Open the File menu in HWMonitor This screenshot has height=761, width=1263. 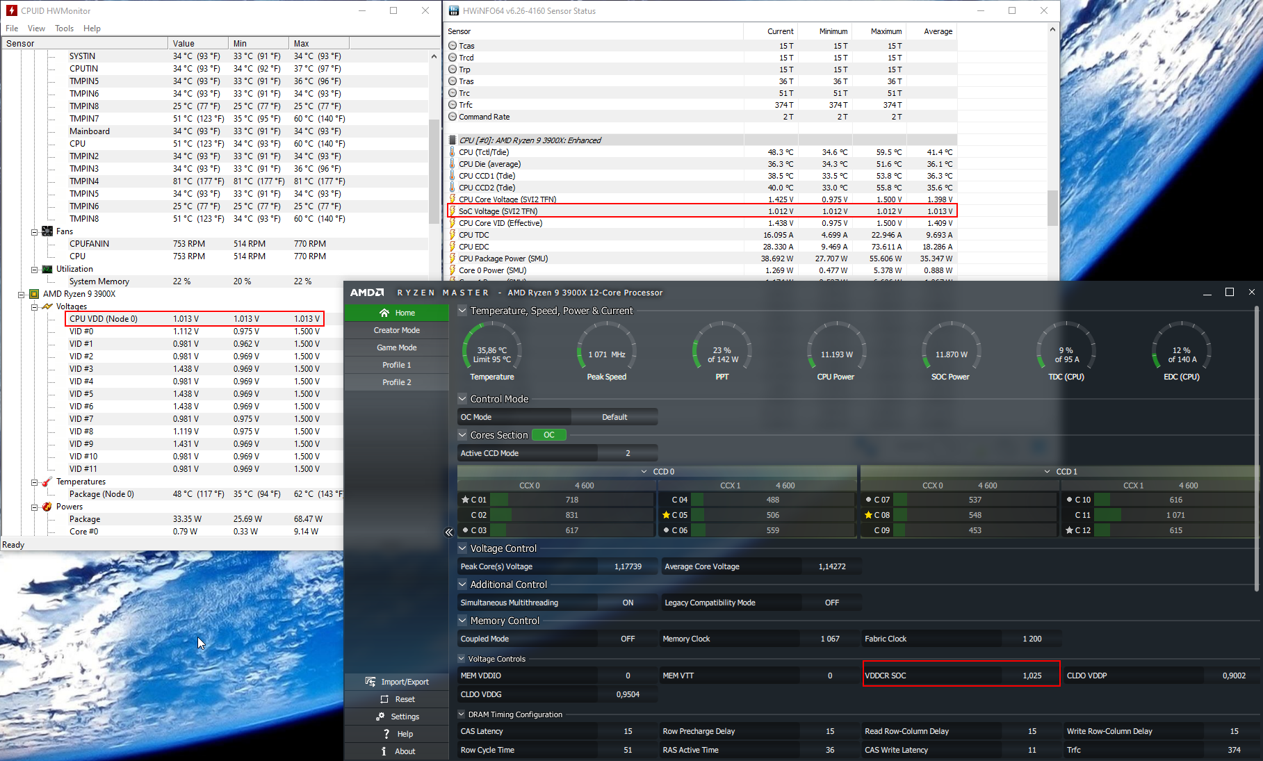click(12, 28)
